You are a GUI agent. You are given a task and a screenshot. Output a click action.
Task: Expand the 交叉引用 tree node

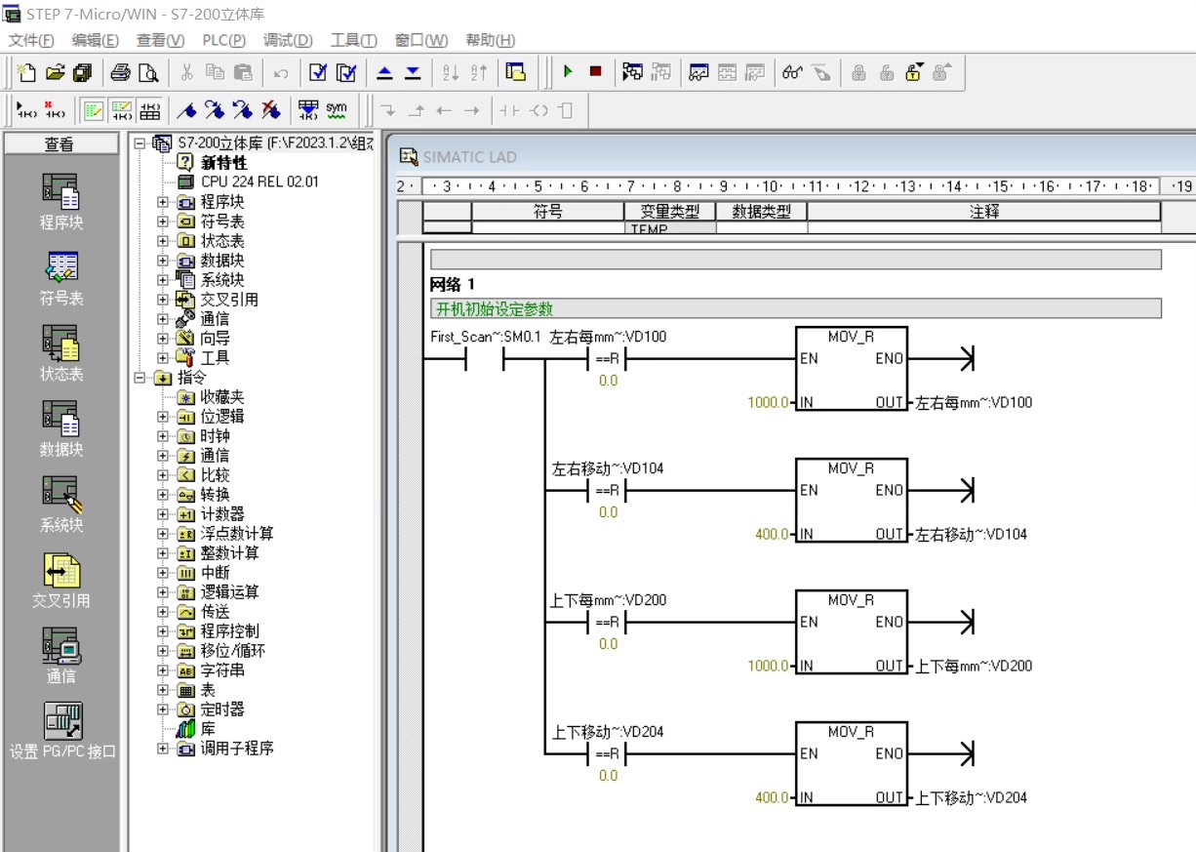click(x=163, y=300)
